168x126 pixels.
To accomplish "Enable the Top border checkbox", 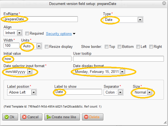I will [106, 47].
